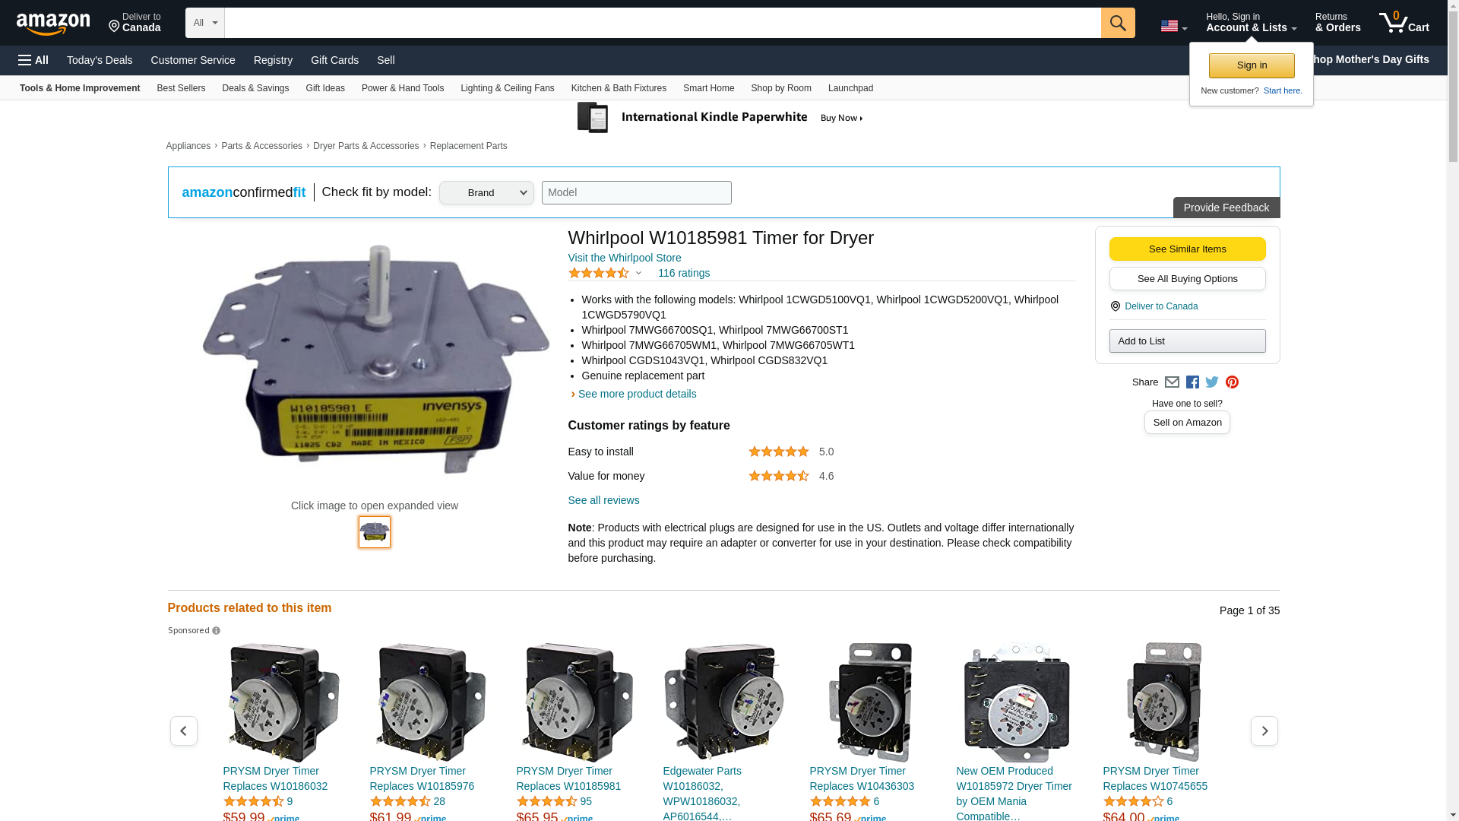
Task: Share product on Twitter
Action: pyautogui.click(x=1212, y=382)
